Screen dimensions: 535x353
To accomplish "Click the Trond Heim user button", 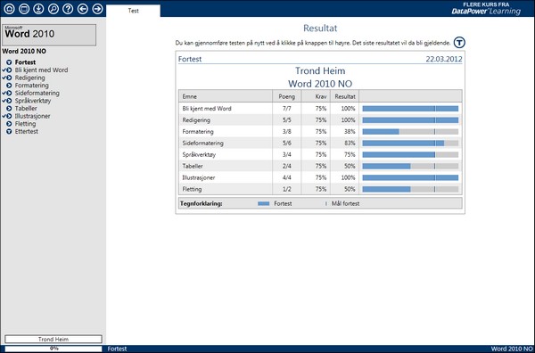I will coord(53,339).
